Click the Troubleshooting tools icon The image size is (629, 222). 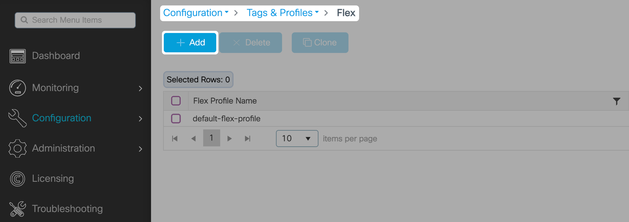click(x=18, y=209)
